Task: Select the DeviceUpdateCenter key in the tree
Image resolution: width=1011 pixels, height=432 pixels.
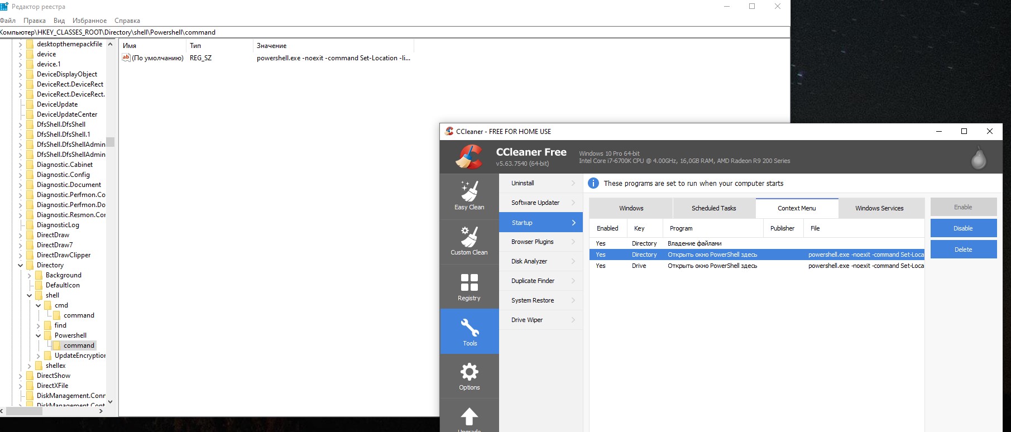Action: point(67,114)
